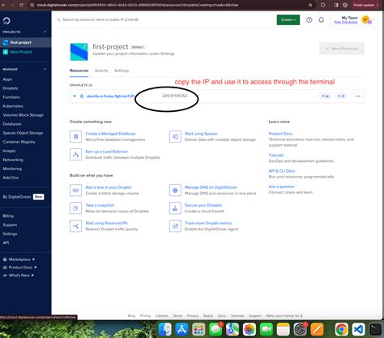Open Visual Studio Code from the dock

click(x=358, y=329)
